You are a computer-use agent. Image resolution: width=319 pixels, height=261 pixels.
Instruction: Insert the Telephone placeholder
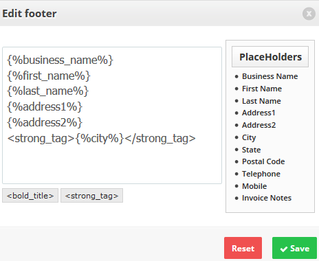coord(261,174)
